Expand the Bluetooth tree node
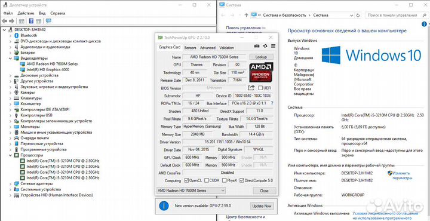The image size is (430, 221). [10, 35]
